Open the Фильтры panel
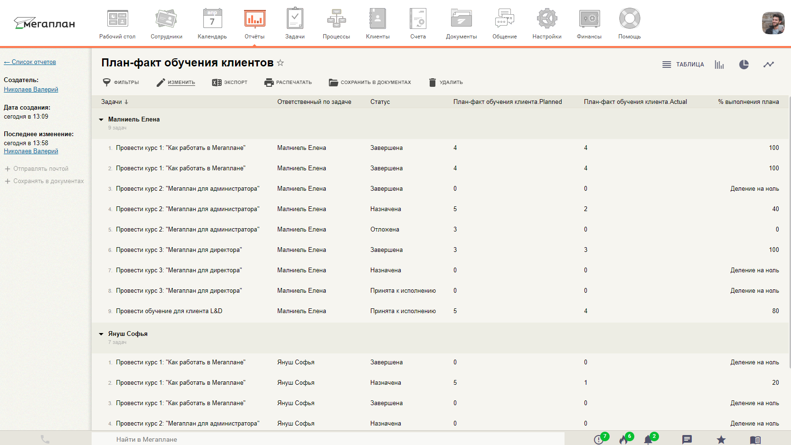 (x=121, y=83)
